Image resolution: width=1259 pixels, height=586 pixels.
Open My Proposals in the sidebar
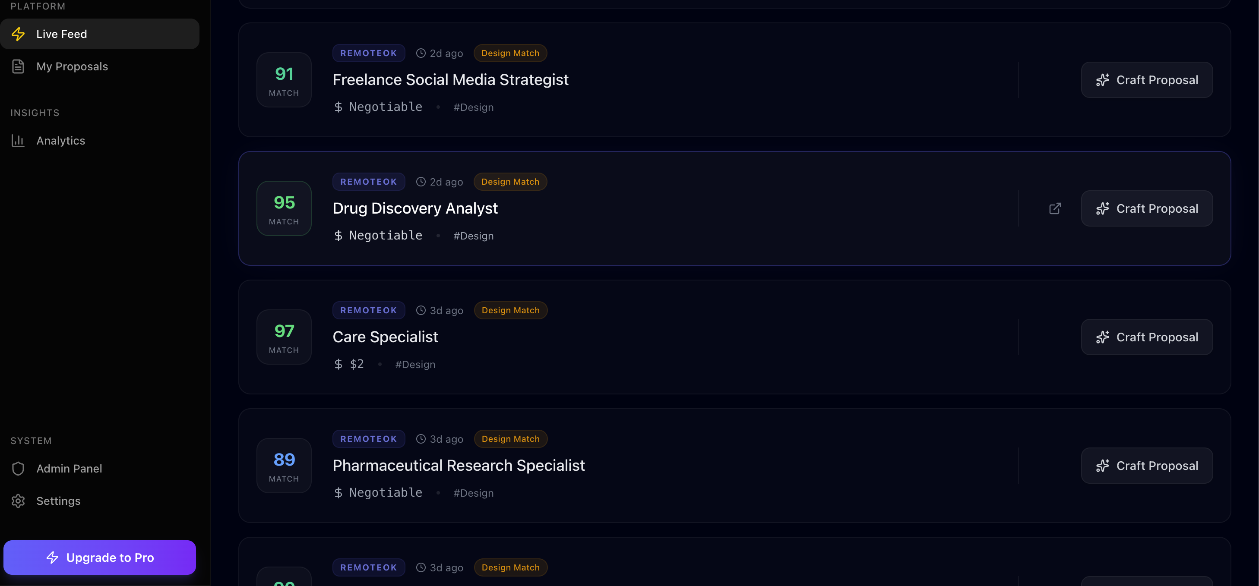[100, 66]
